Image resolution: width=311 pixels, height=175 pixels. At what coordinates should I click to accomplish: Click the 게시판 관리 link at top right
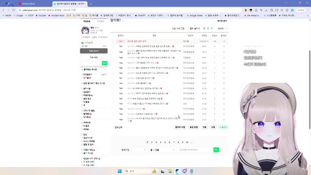222,21
